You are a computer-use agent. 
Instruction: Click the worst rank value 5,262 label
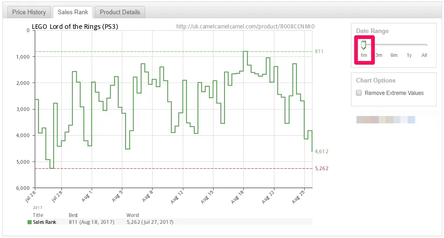click(x=322, y=169)
